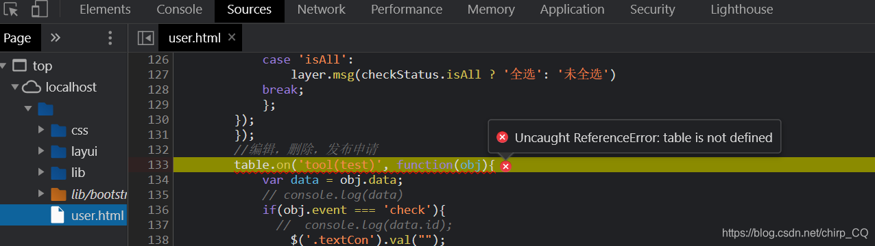This screenshot has width=875, height=246.
Task: Set breakpoint on line number 136
Action: coord(158,209)
